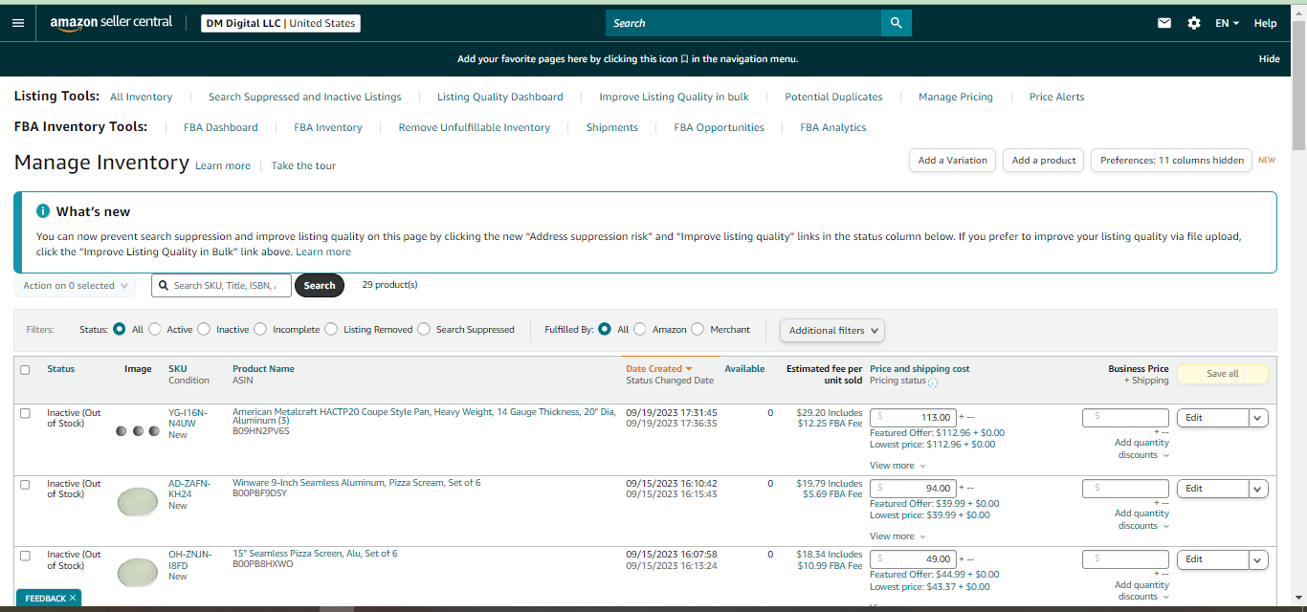Open Edit dropdown arrow for OH-ZNJN-I8FD row
Screen dimensions: 1307x612
tap(1258, 559)
